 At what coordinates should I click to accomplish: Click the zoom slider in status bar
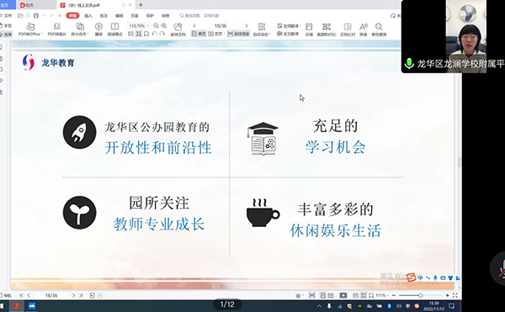420,295
